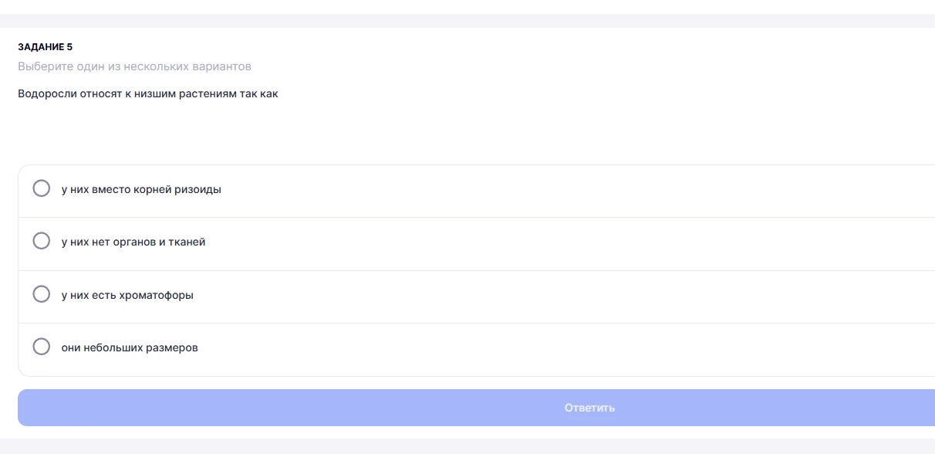The height and width of the screenshot is (454, 935).
Task: Click the answer text 'они небольших размеров'
Action: [x=130, y=347]
